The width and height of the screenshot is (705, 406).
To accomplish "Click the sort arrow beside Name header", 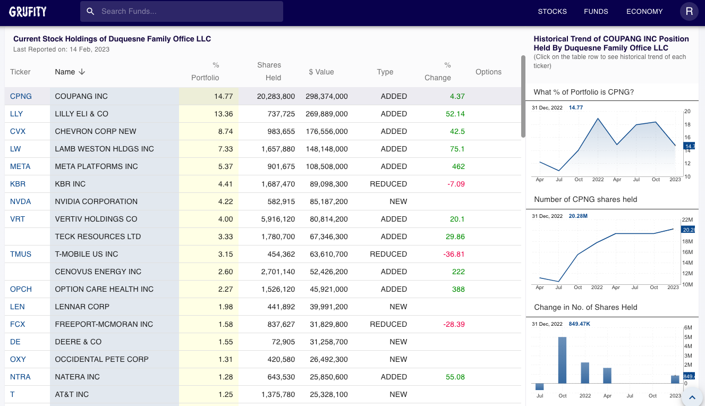I will (82, 72).
